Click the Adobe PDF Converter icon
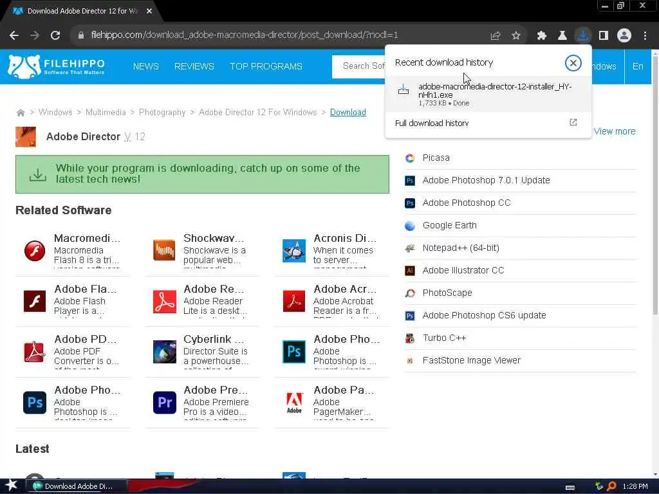Image resolution: width=659 pixels, height=494 pixels. [x=35, y=352]
